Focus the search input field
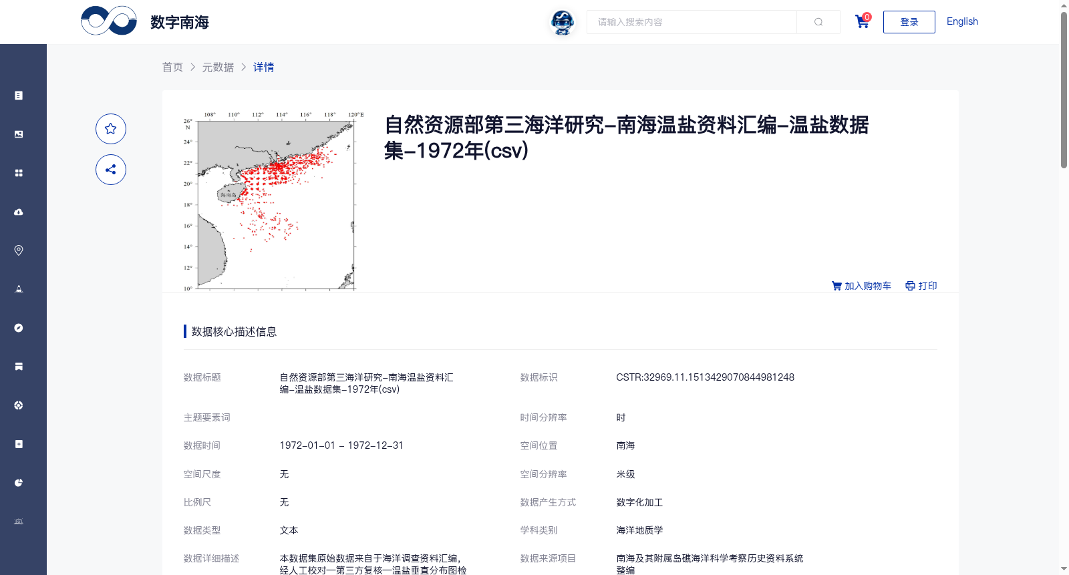This screenshot has width=1069, height=575. pos(692,22)
